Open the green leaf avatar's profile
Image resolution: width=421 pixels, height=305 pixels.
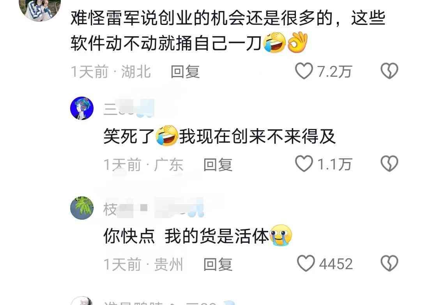click(82, 208)
